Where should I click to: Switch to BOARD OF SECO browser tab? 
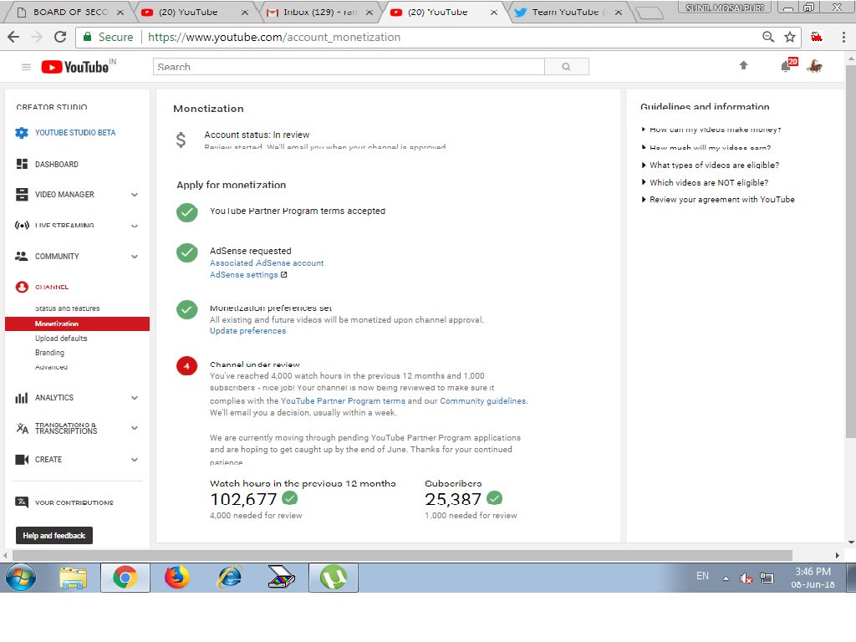[x=69, y=12]
